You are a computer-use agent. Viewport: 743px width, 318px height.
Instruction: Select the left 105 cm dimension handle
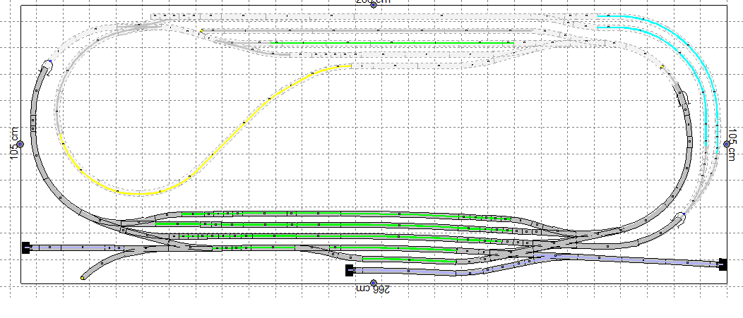[x=20, y=144]
